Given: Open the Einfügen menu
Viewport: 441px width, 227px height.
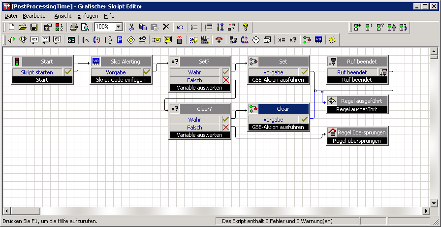Looking at the screenshot, I should (x=88, y=16).
